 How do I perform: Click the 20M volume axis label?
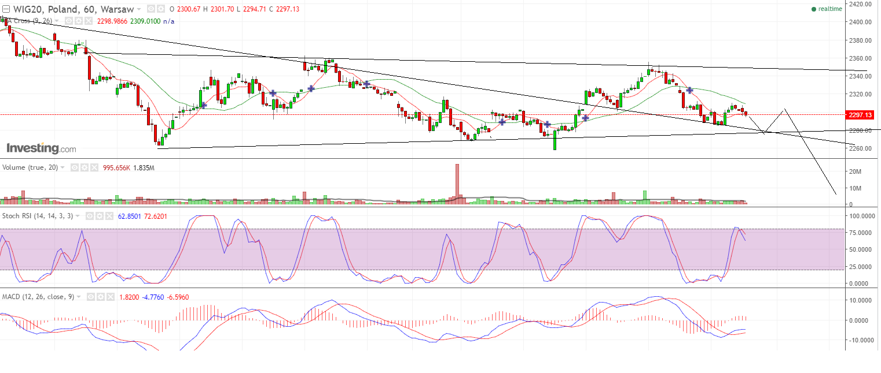(x=856, y=171)
